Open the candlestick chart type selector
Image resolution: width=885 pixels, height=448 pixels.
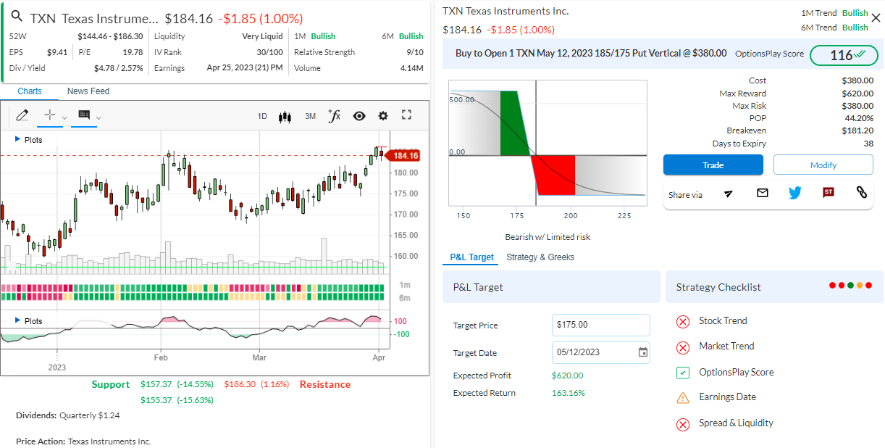tap(285, 116)
